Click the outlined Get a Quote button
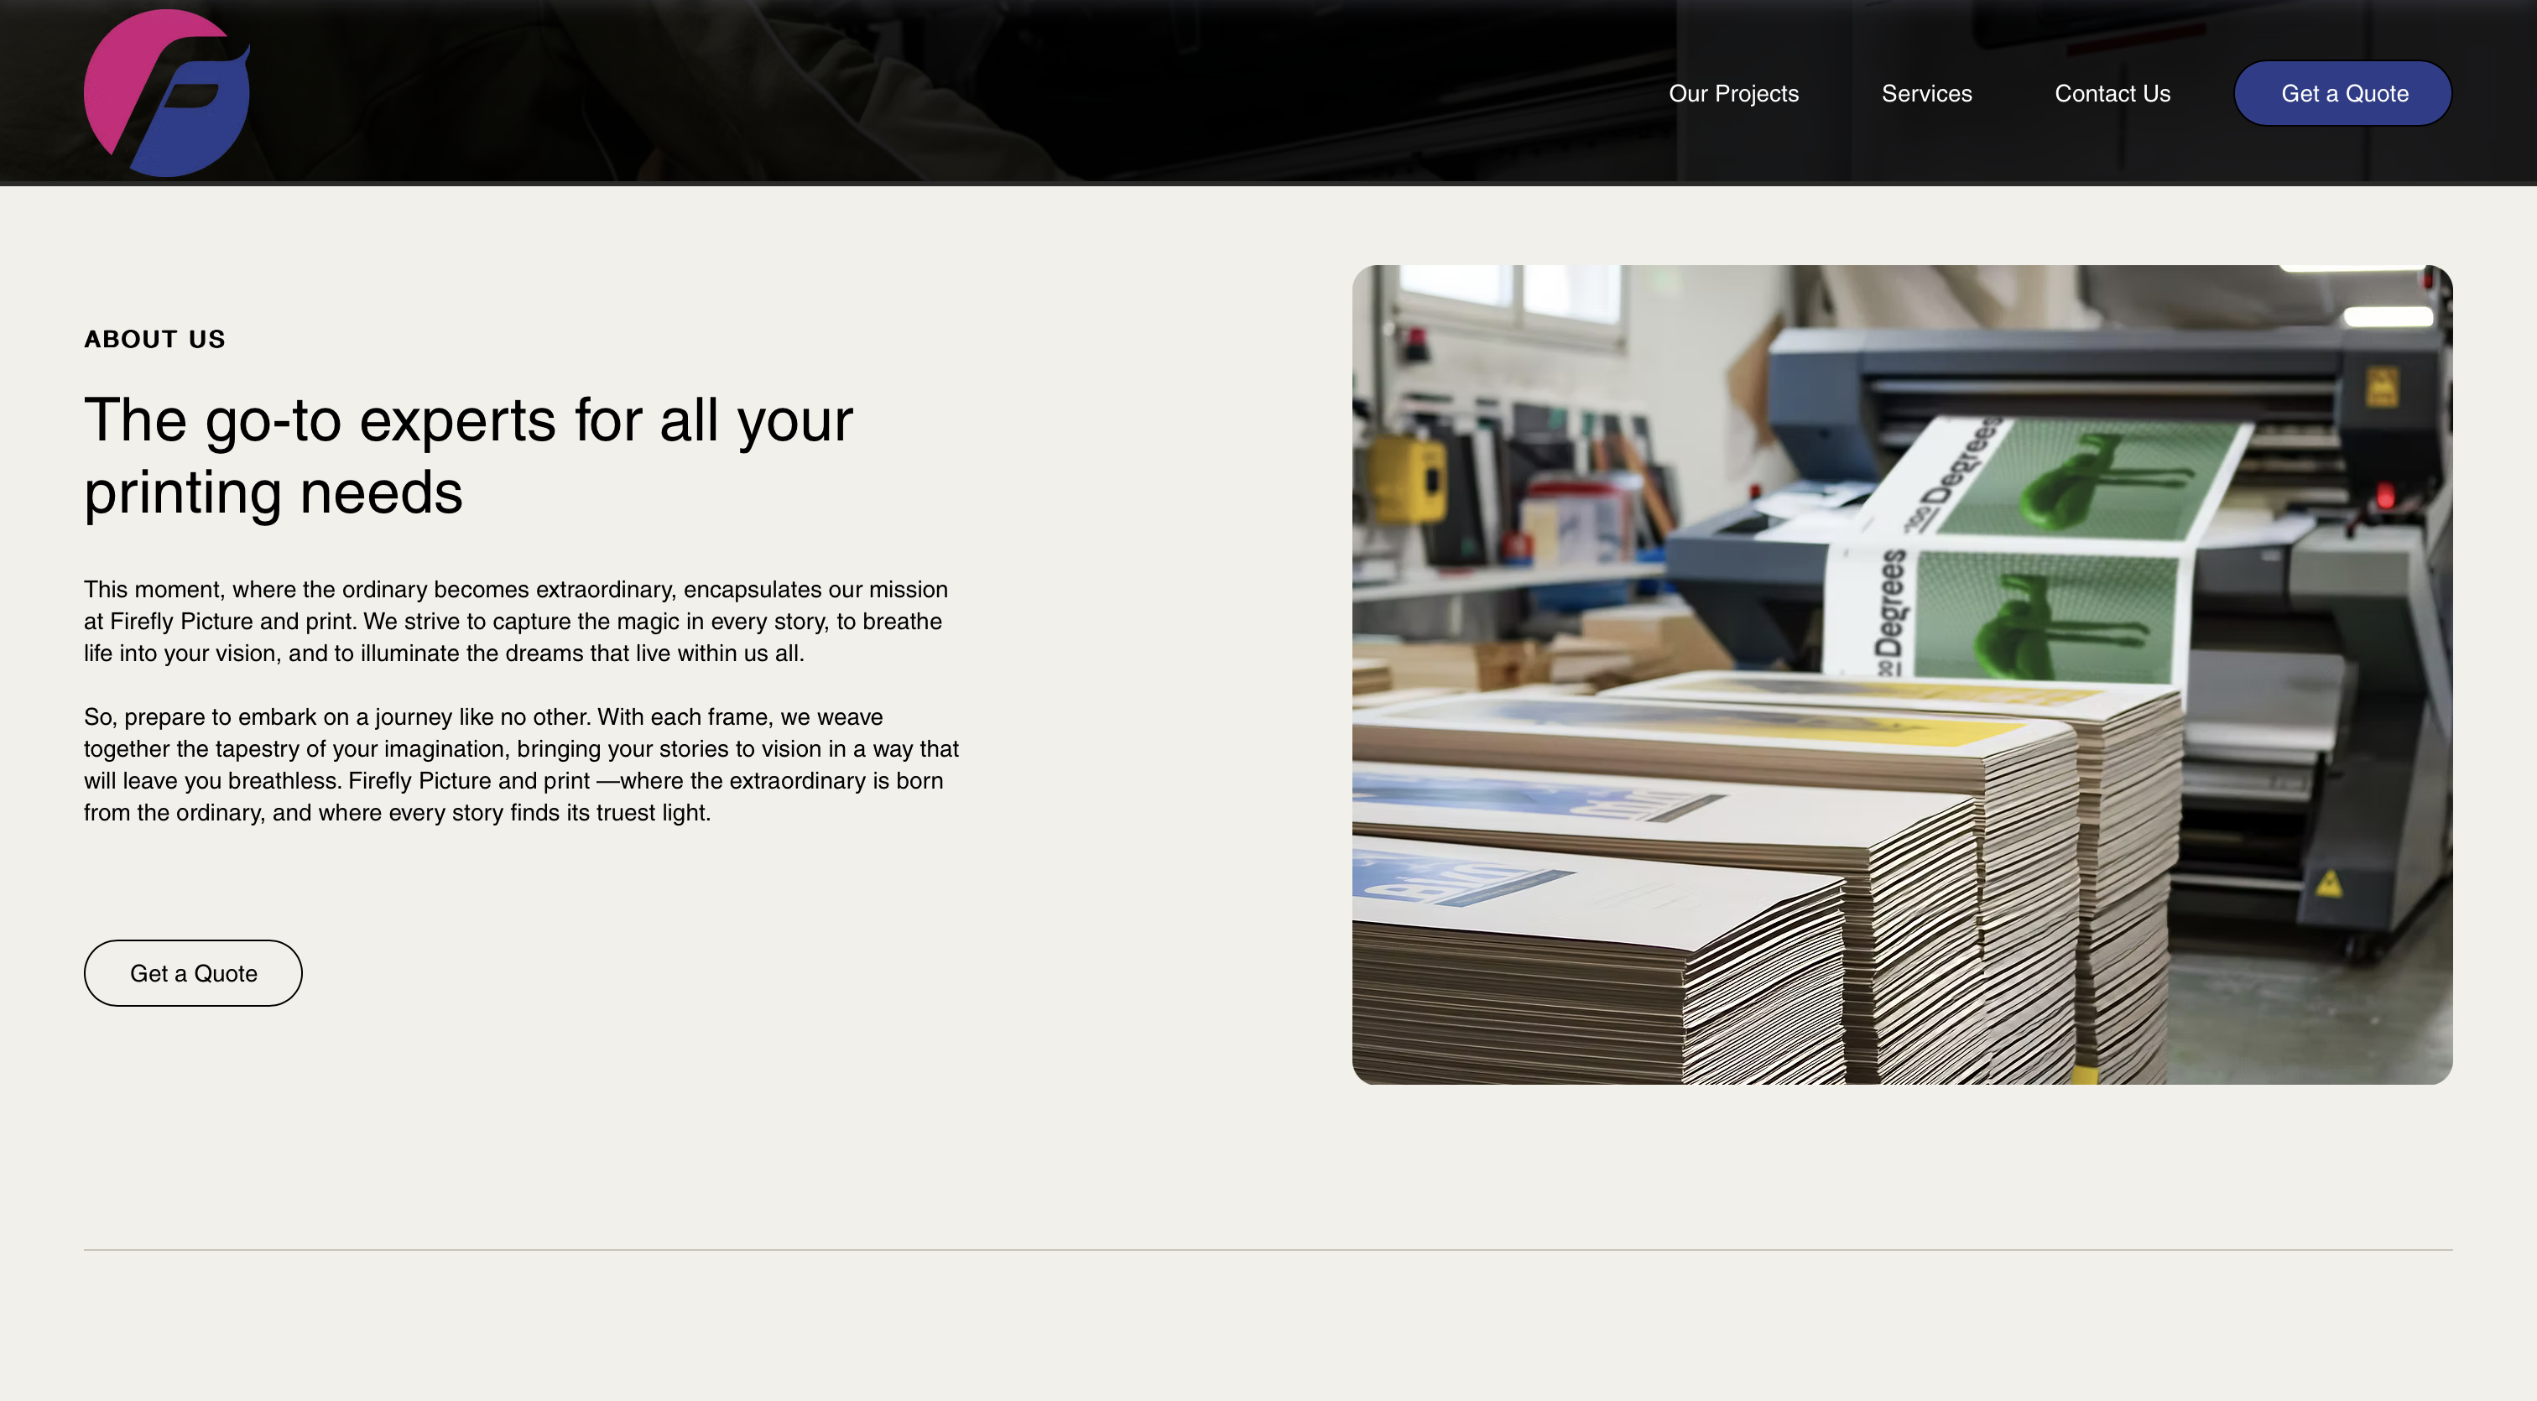This screenshot has width=2537, height=1401. (193, 972)
